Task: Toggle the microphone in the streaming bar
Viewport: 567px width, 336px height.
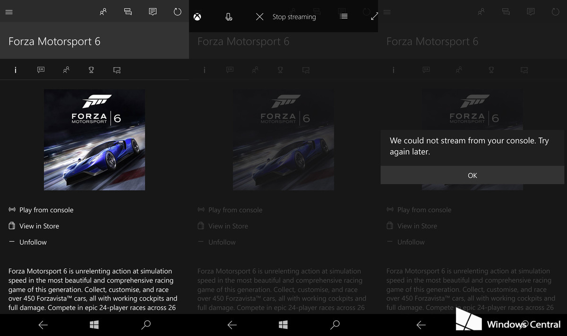Action: pyautogui.click(x=229, y=17)
